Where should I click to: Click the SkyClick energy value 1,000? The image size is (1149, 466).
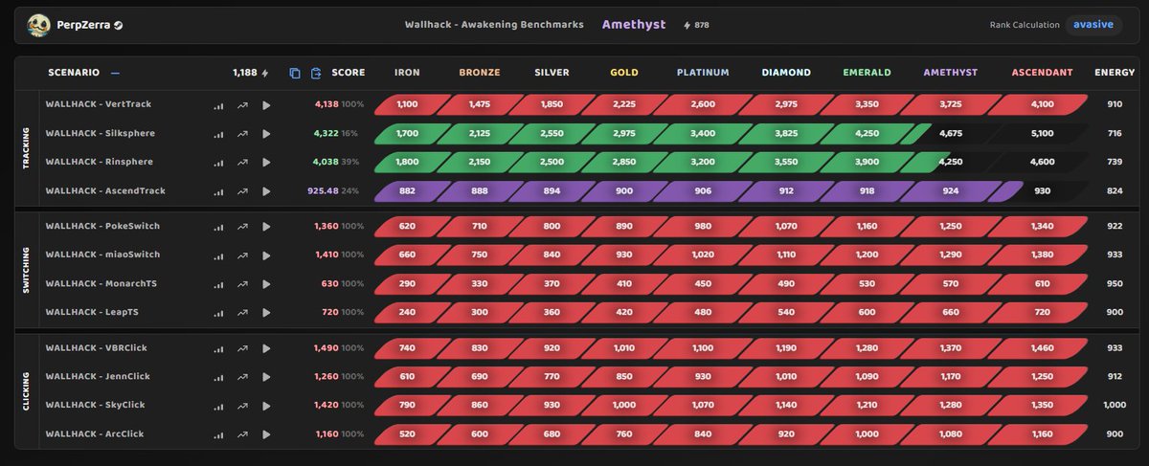coord(1115,406)
